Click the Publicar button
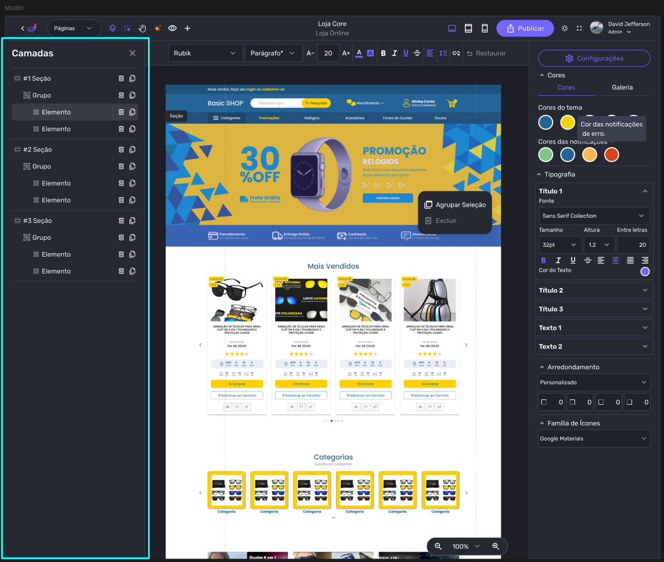664x562 pixels. click(x=525, y=28)
